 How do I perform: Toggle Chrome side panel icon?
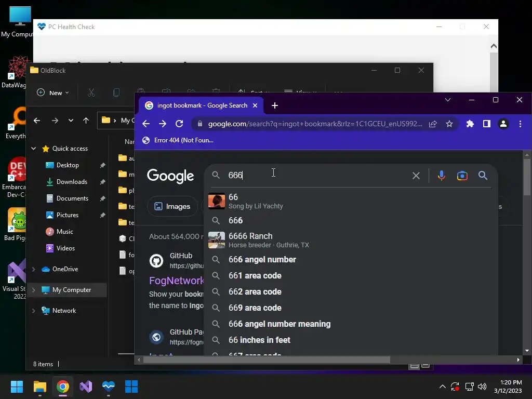[486, 124]
